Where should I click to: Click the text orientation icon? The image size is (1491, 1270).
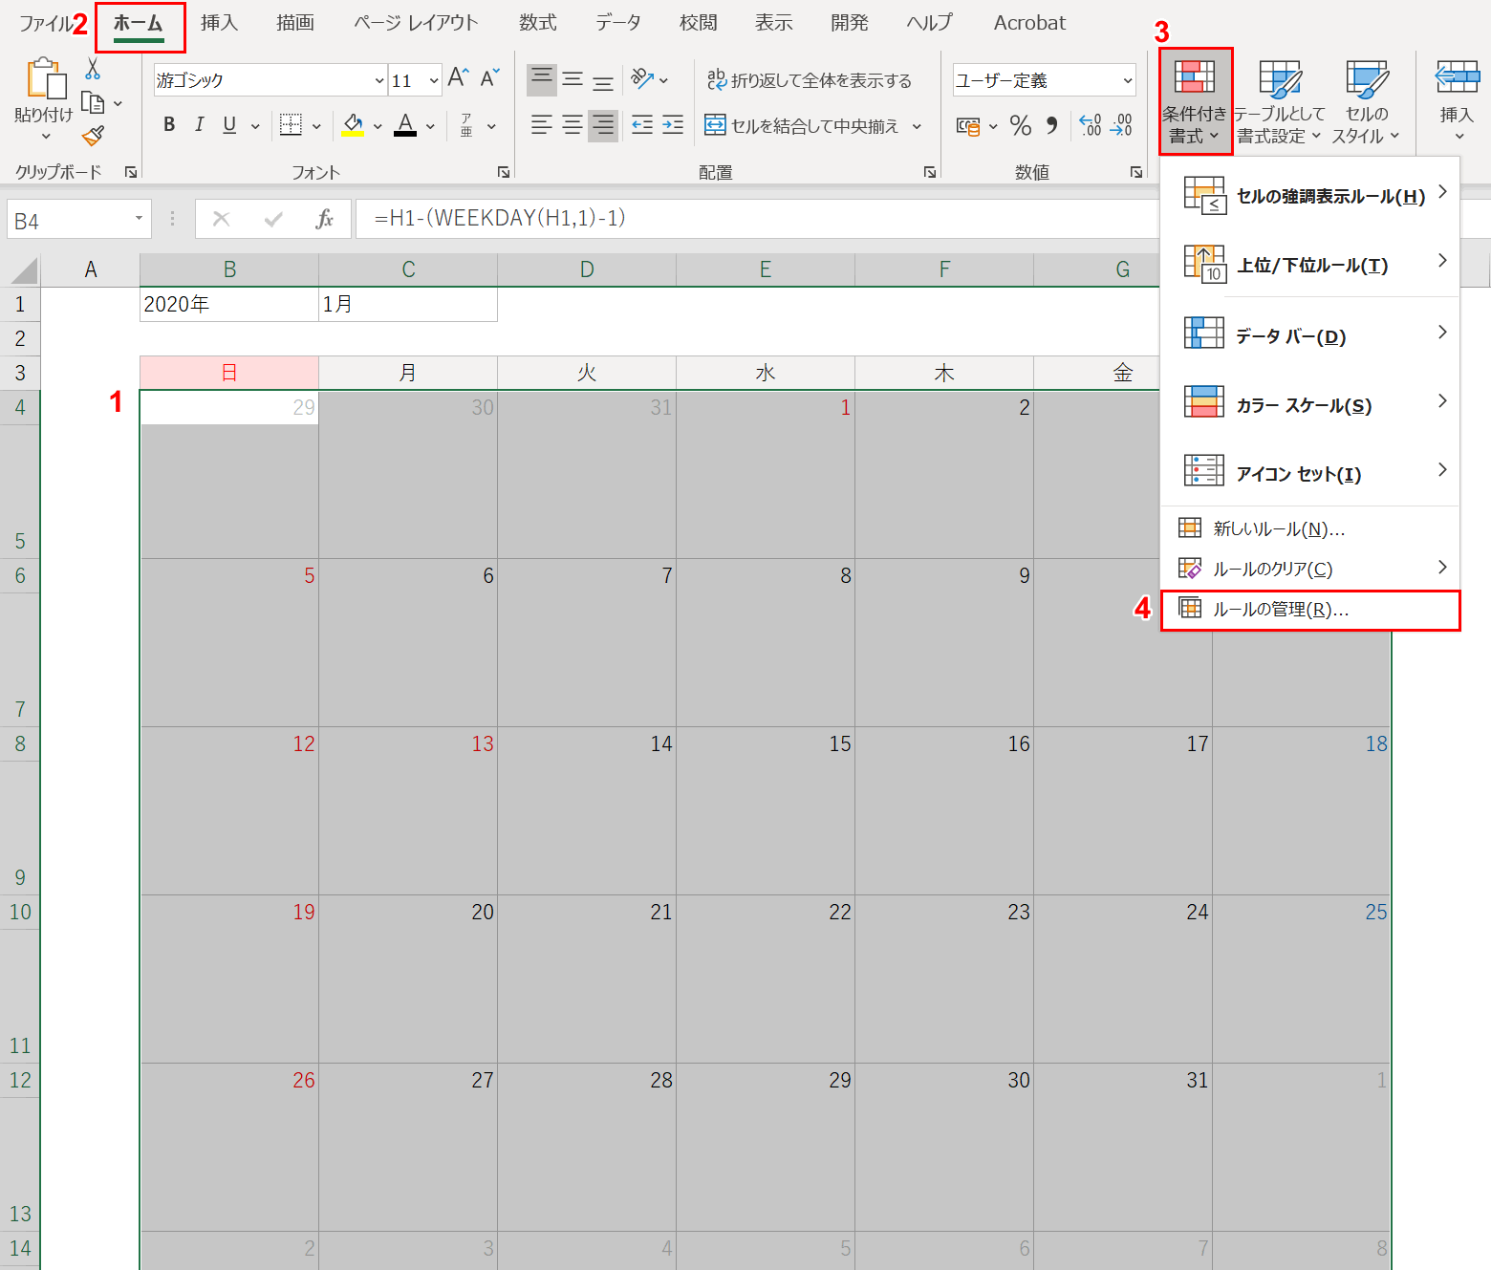pyautogui.click(x=642, y=79)
